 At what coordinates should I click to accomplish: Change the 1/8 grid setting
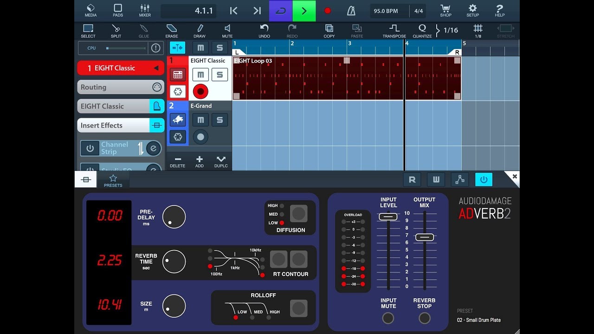(x=478, y=31)
